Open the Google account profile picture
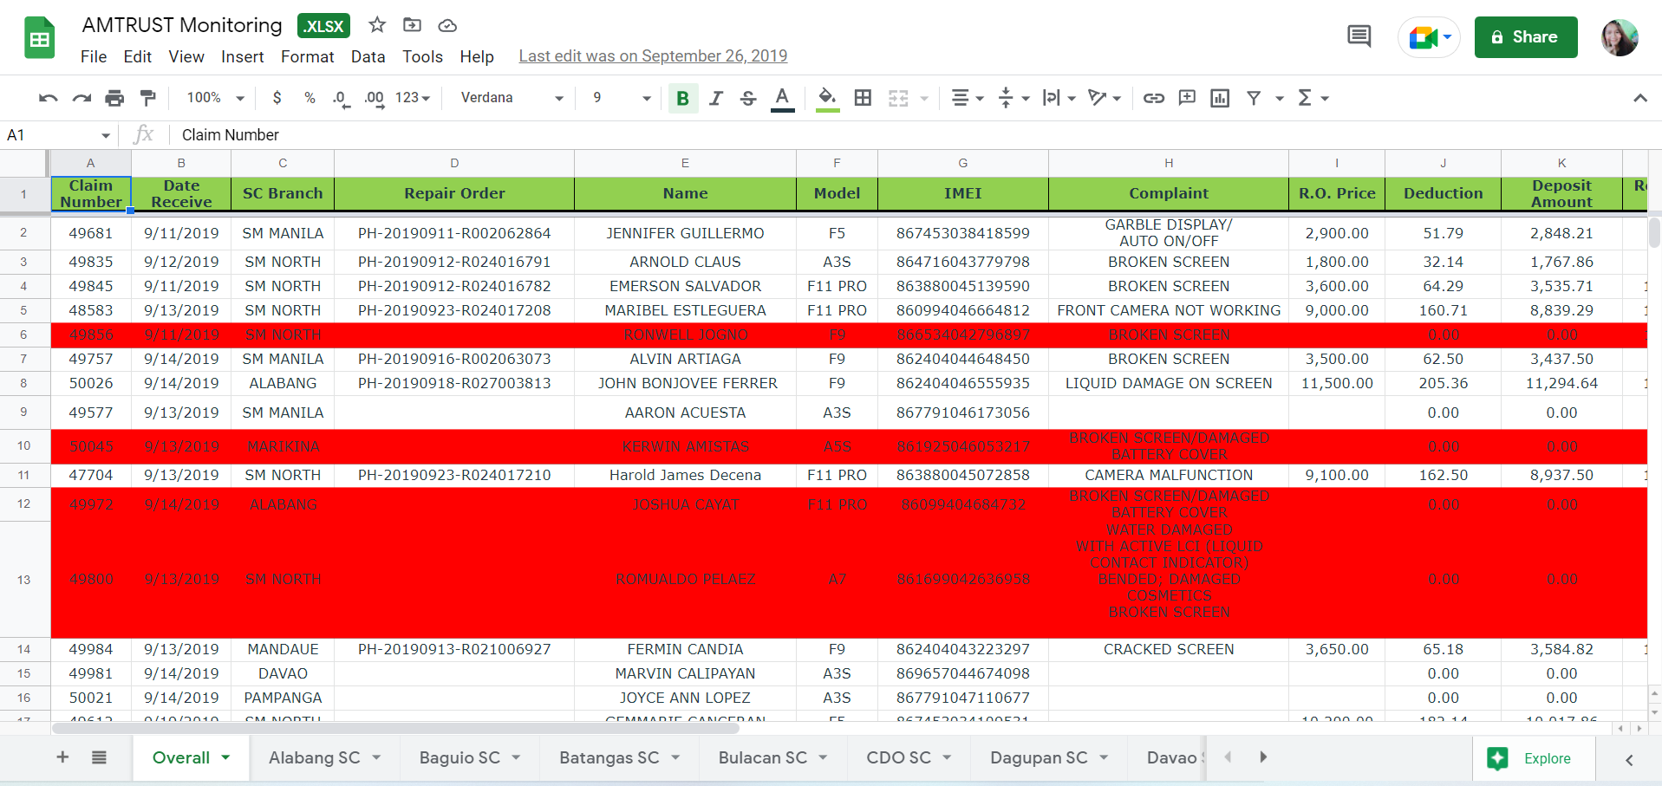 pos(1620,37)
